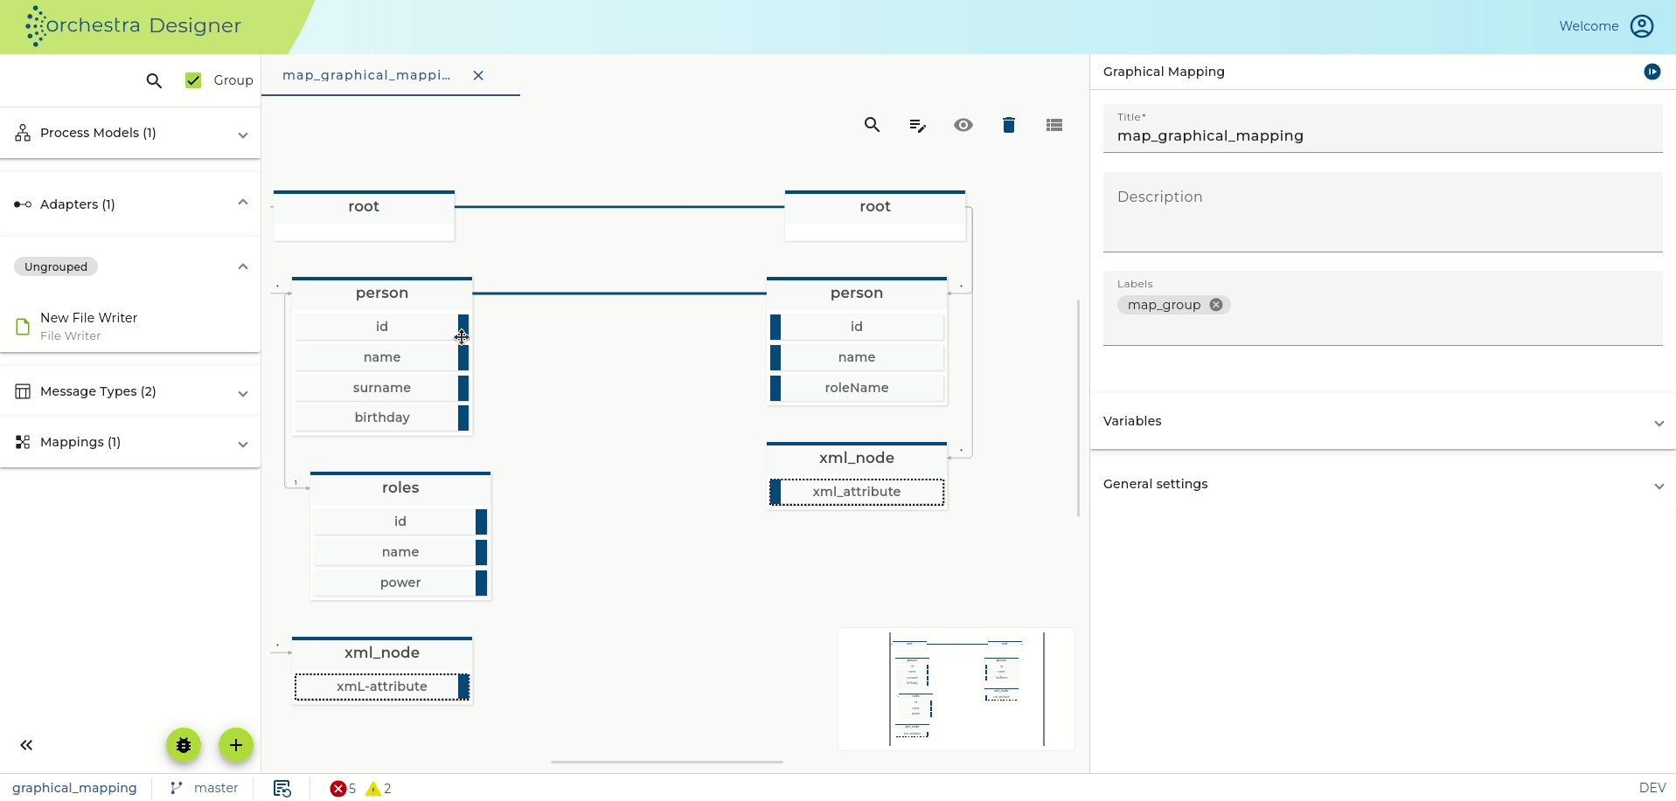Click the sidebar search magnifier icon

(154, 80)
